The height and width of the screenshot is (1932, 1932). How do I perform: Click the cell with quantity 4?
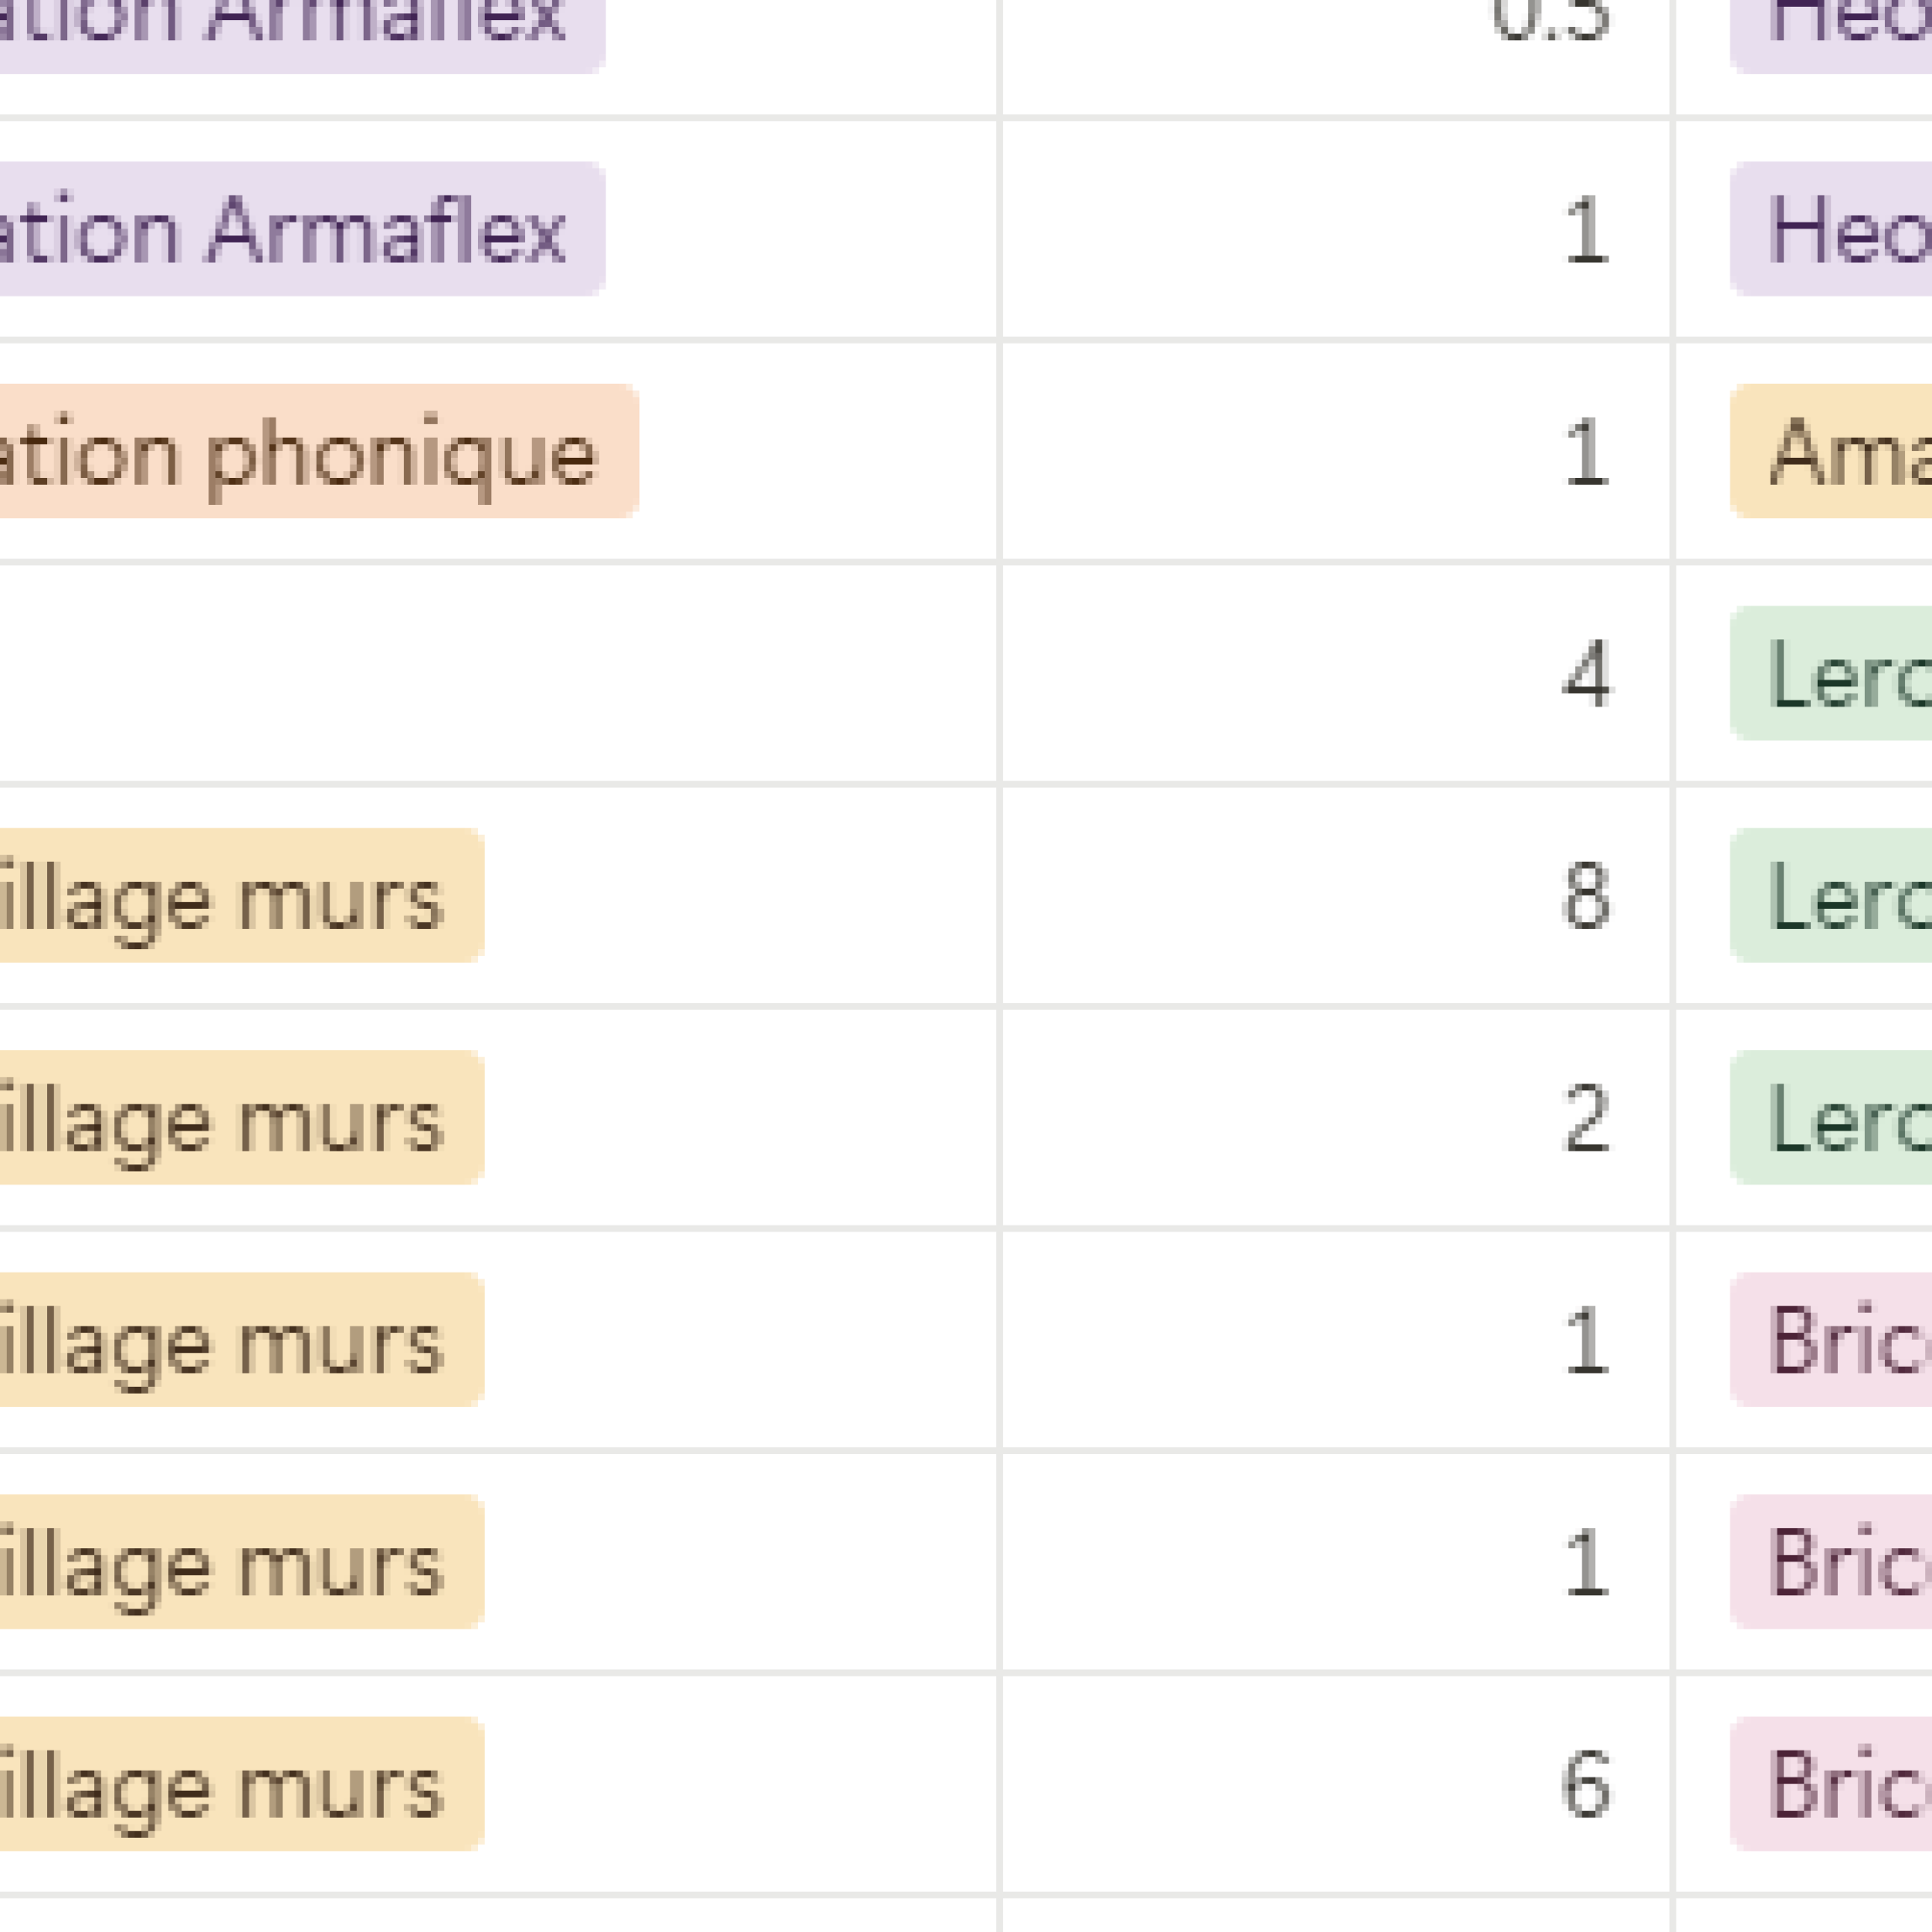(x=1336, y=674)
